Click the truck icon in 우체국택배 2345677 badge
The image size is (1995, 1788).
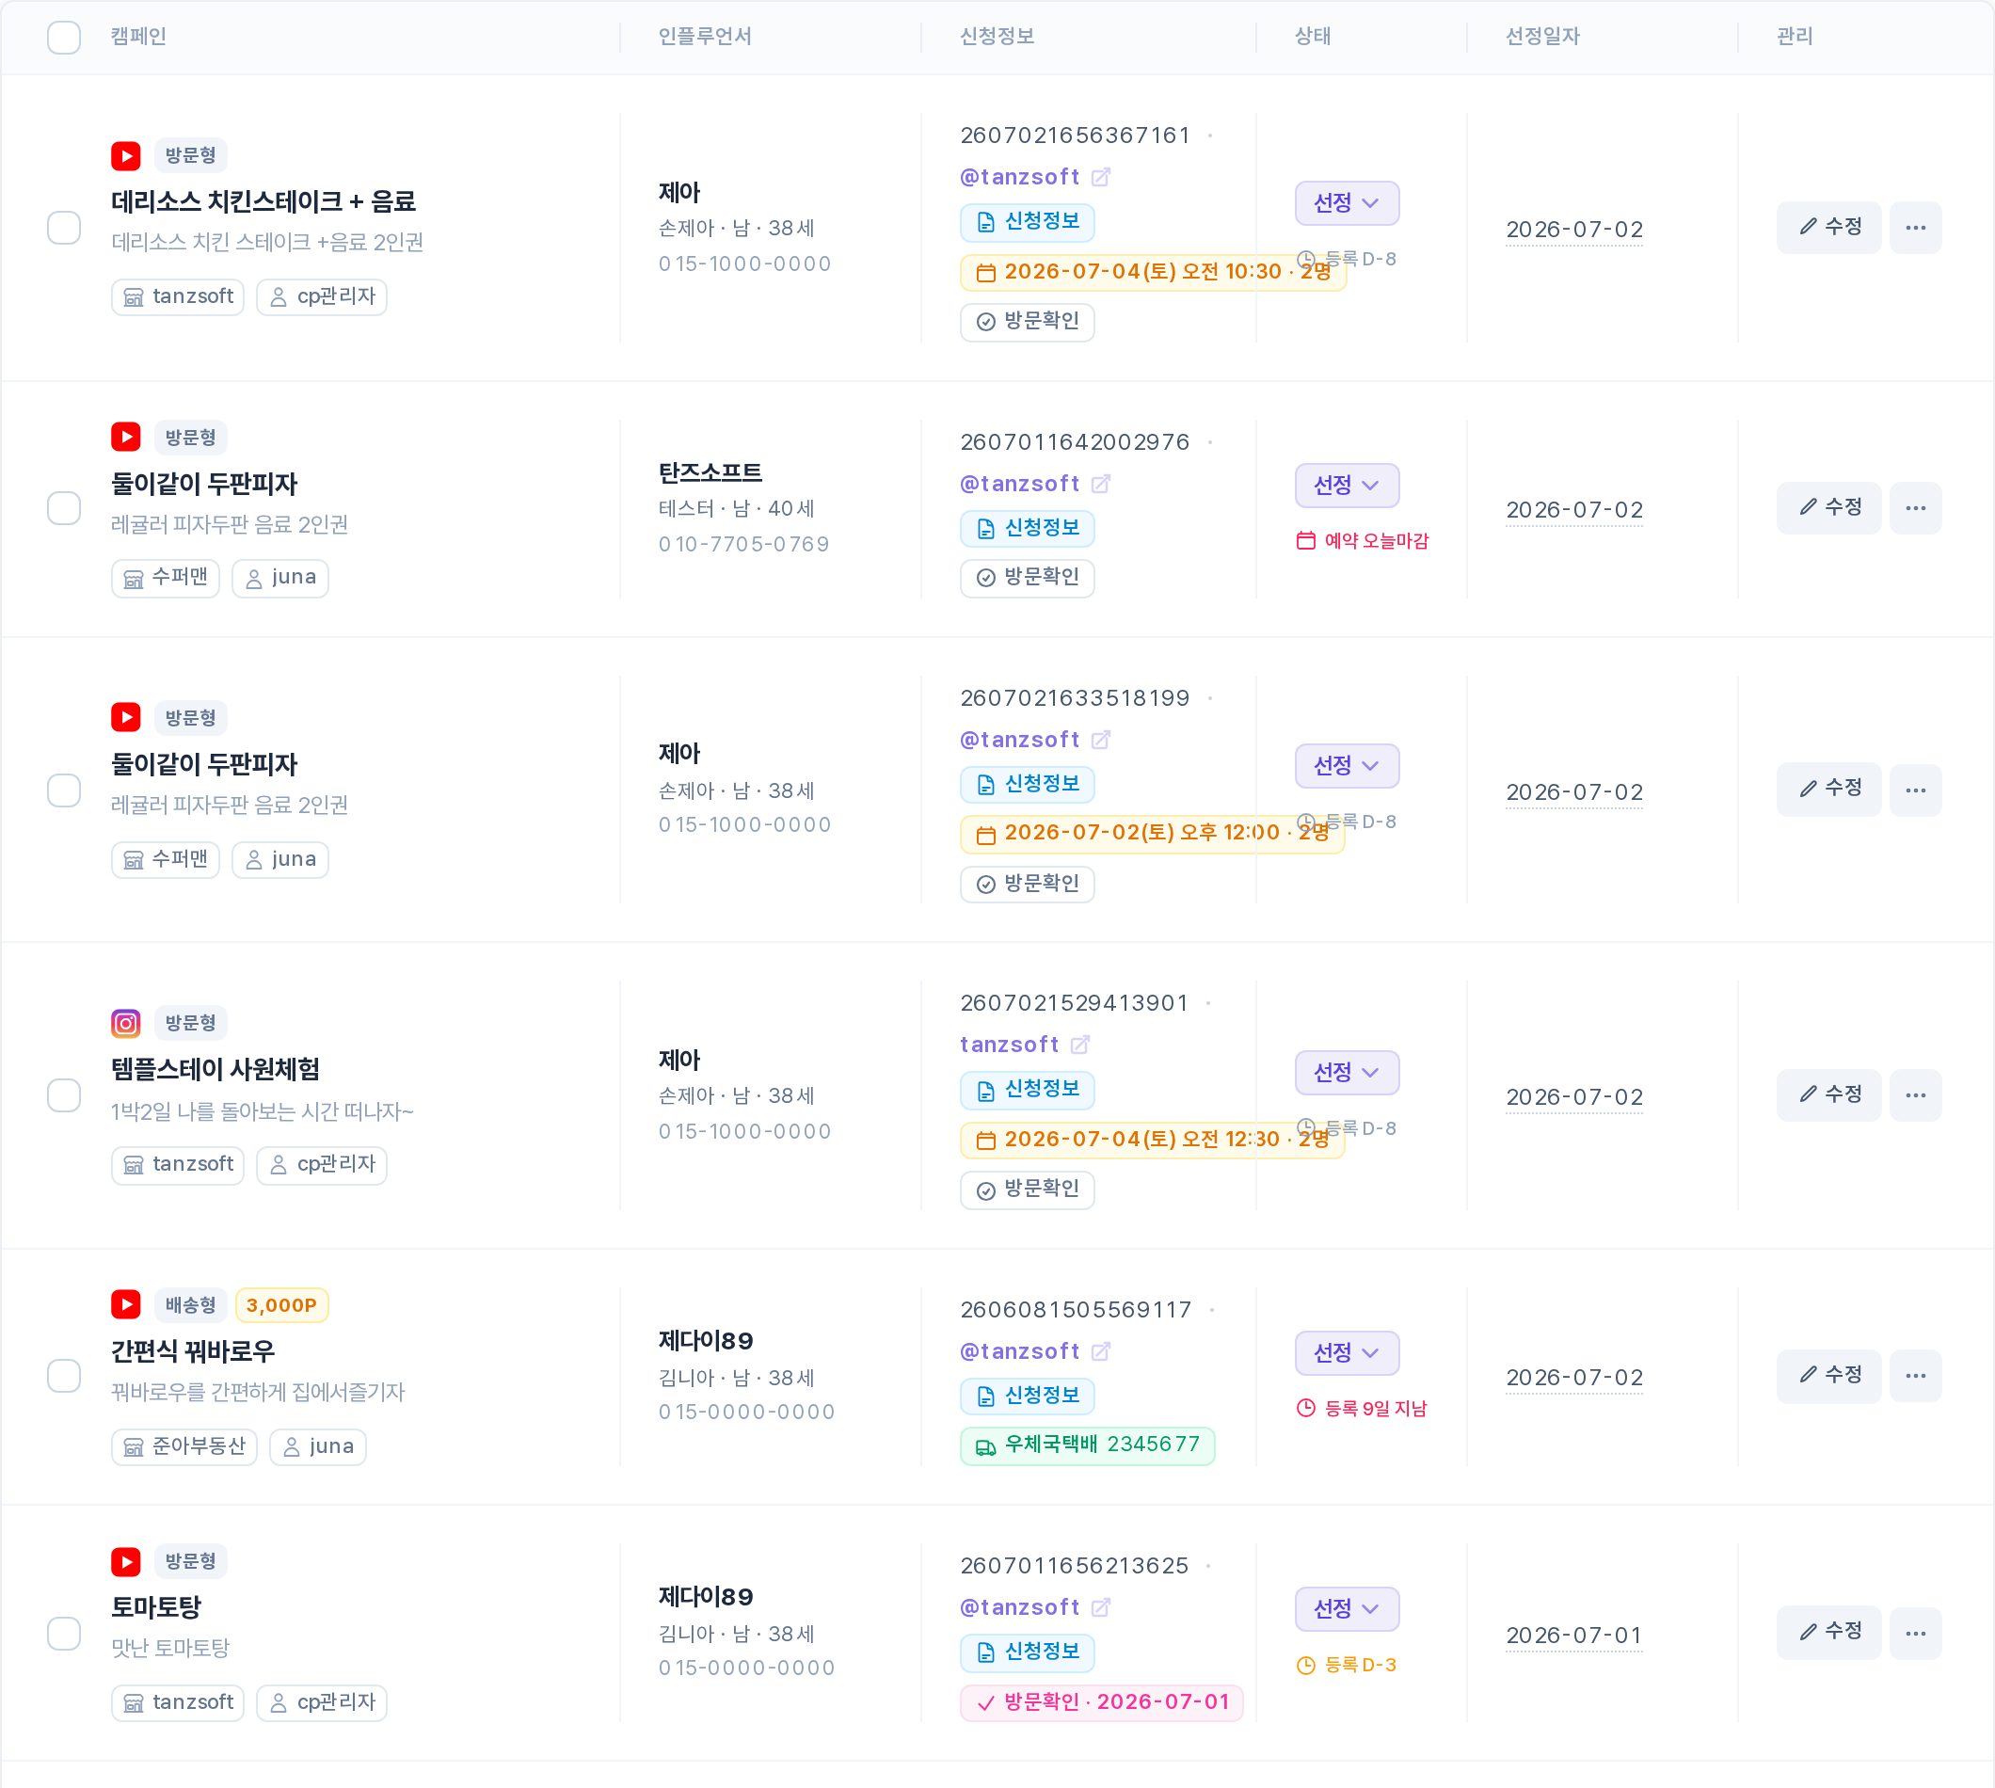[985, 1446]
